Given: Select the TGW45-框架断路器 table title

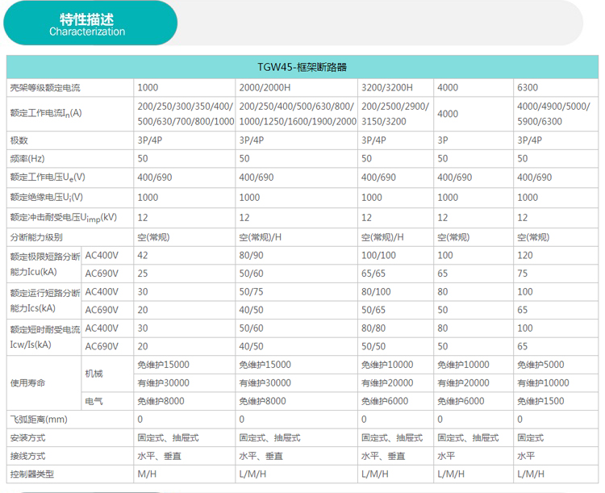Looking at the screenshot, I should [x=302, y=67].
